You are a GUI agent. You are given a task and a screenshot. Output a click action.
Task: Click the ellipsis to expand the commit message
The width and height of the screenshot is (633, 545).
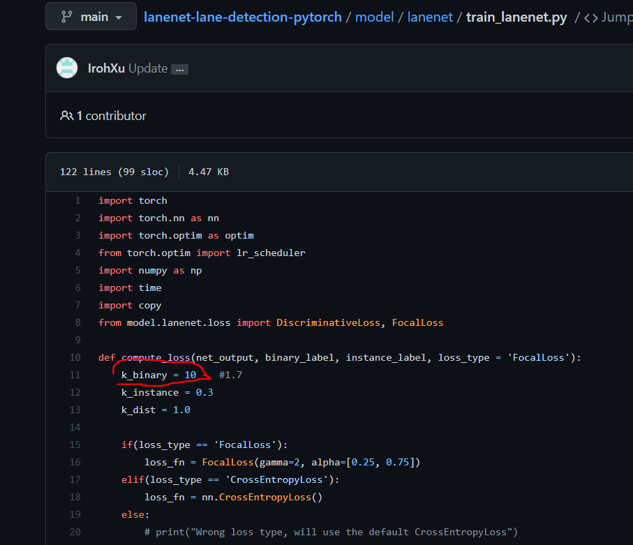point(179,68)
